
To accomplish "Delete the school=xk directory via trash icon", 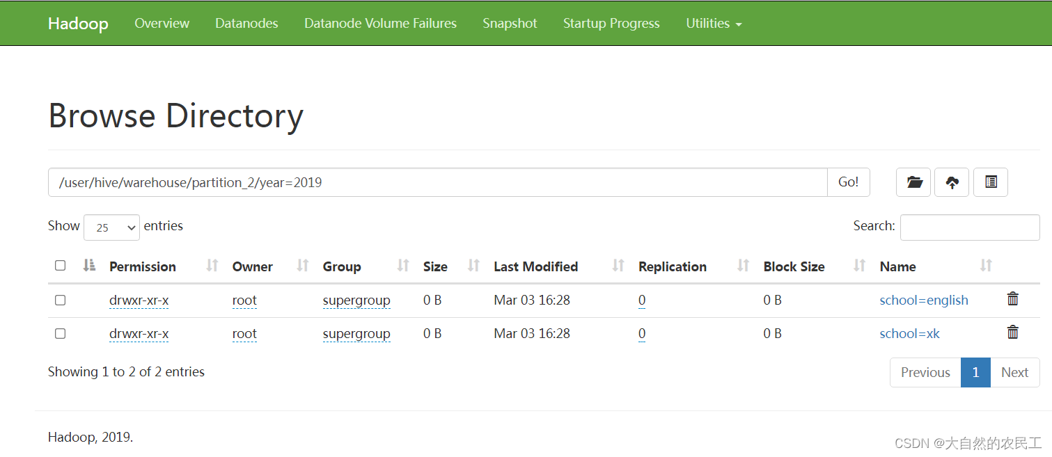I will coord(1013,332).
